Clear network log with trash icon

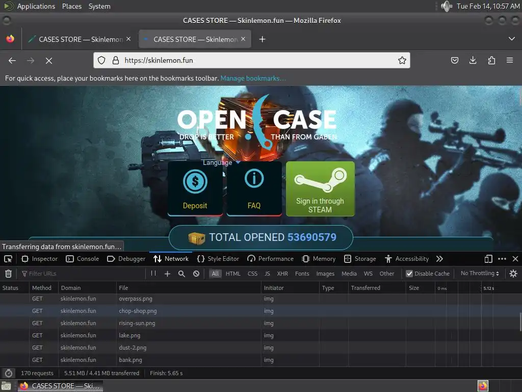point(8,274)
